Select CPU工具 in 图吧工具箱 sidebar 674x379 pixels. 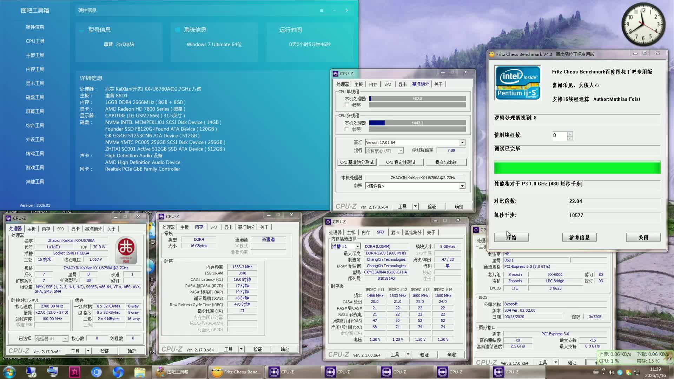(x=35, y=41)
